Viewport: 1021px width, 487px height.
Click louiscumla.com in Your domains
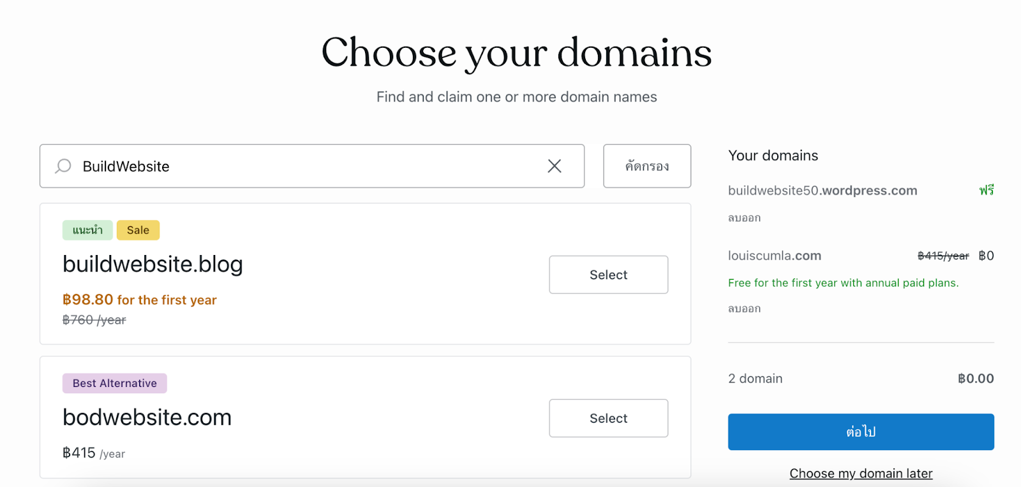775,256
